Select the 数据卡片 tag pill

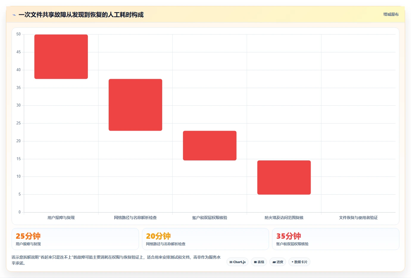click(299, 262)
